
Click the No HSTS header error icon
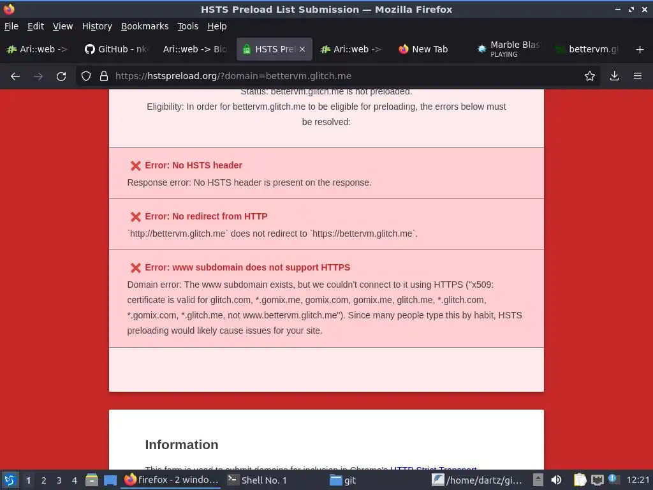(x=135, y=166)
